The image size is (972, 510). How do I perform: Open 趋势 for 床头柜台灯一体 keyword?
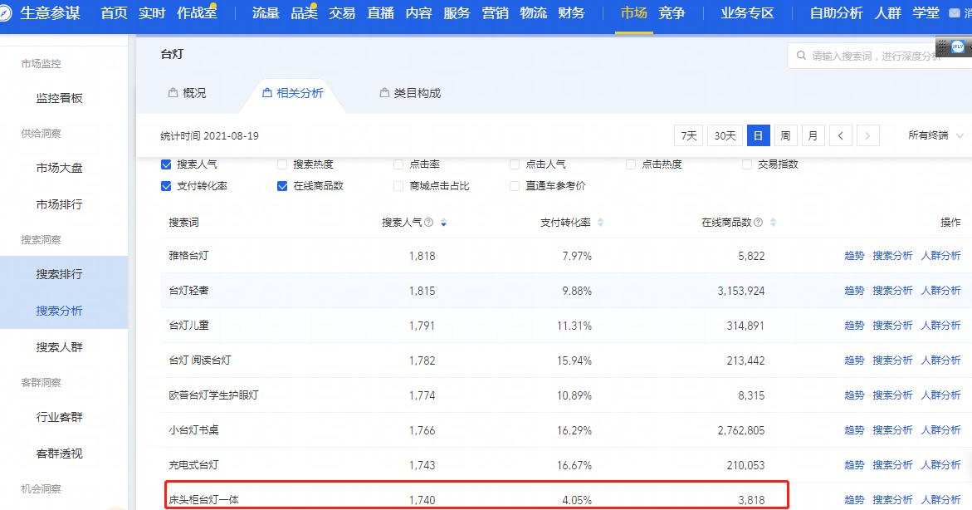(854, 499)
